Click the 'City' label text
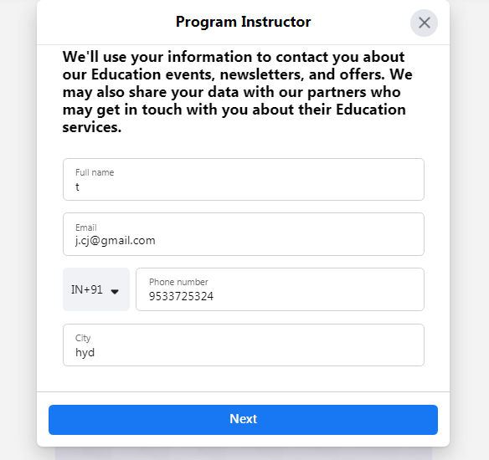 click(x=83, y=338)
